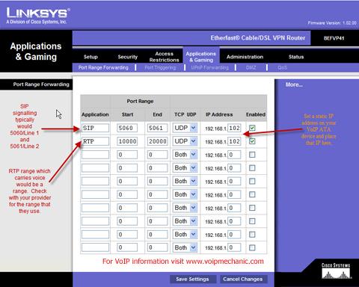
Task: Enable the sixth row's checkbox
Action: point(252,194)
